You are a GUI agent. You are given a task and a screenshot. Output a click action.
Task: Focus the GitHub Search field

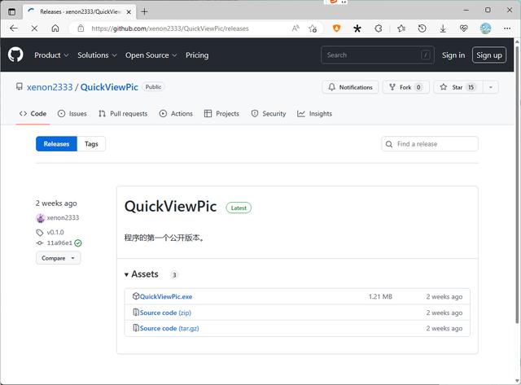[x=378, y=55]
